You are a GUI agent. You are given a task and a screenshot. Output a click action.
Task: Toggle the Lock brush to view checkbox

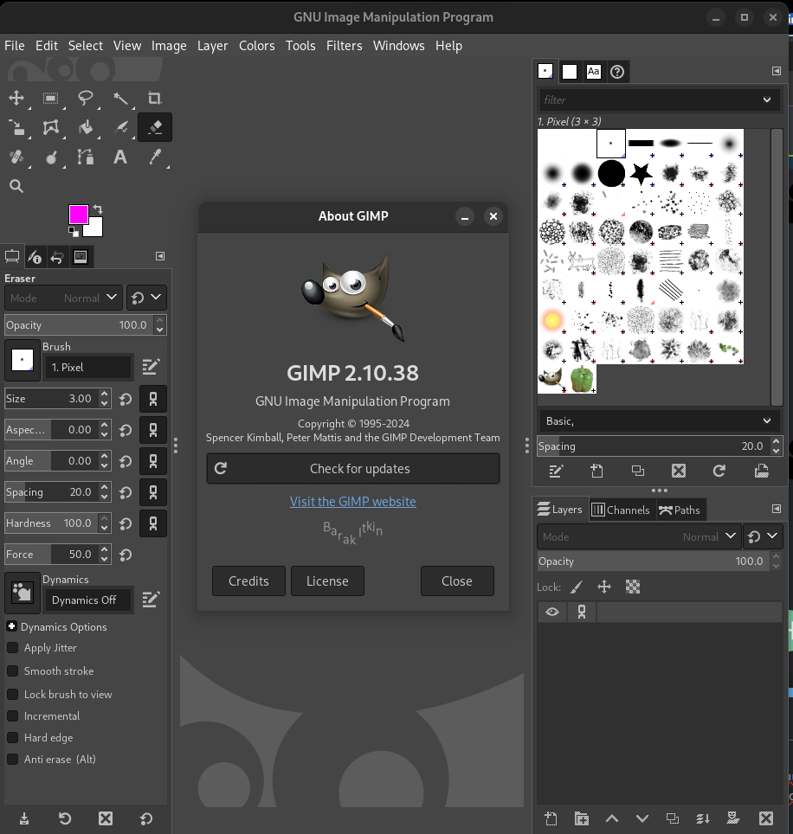tap(12, 694)
